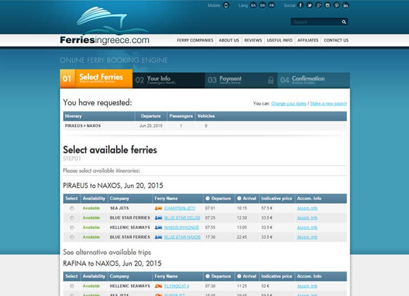Click the Passengers column header

181,116
